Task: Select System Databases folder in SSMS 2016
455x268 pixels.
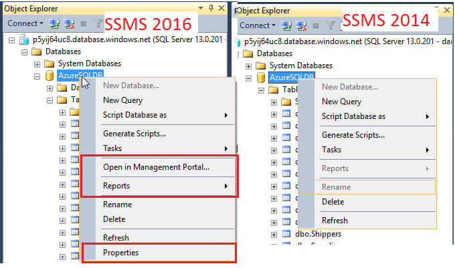Action: click(x=90, y=63)
